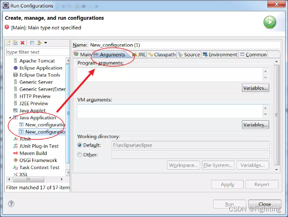Click the Revert button
The height and width of the screenshot is (217, 288).
[262, 185]
